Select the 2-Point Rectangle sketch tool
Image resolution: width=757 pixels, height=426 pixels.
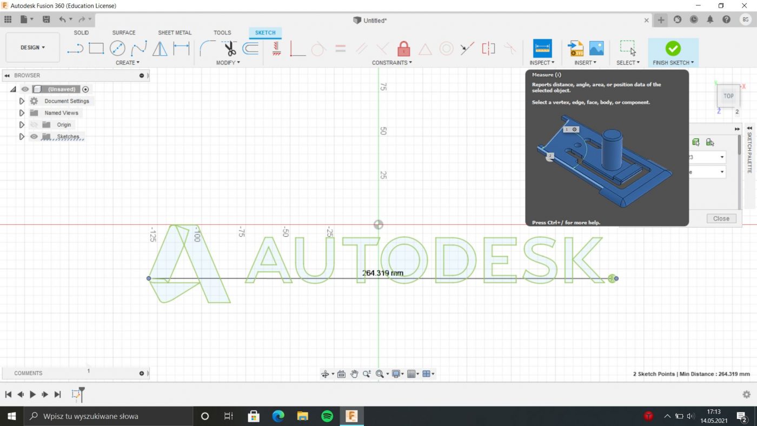tap(96, 49)
